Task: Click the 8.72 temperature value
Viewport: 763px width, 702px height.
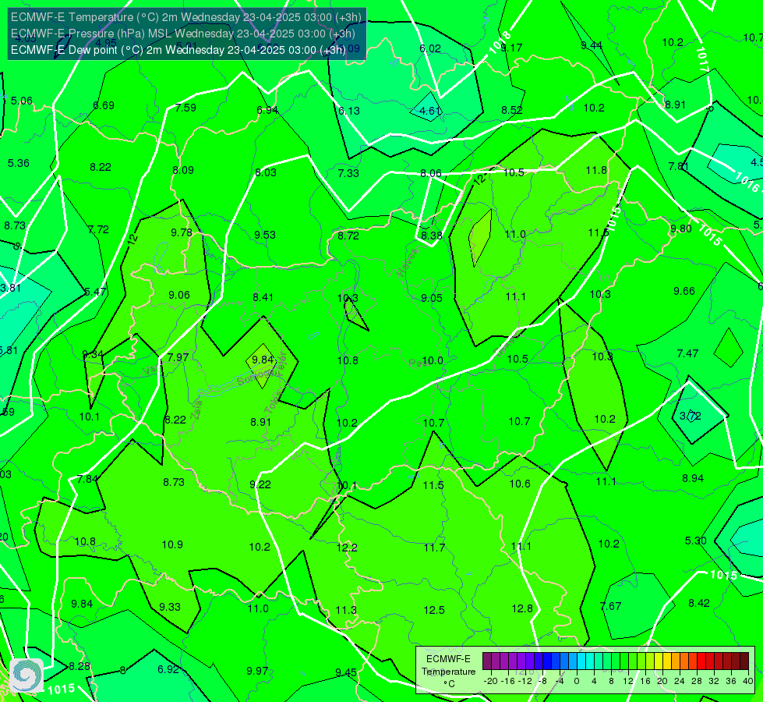Action: coord(348,236)
